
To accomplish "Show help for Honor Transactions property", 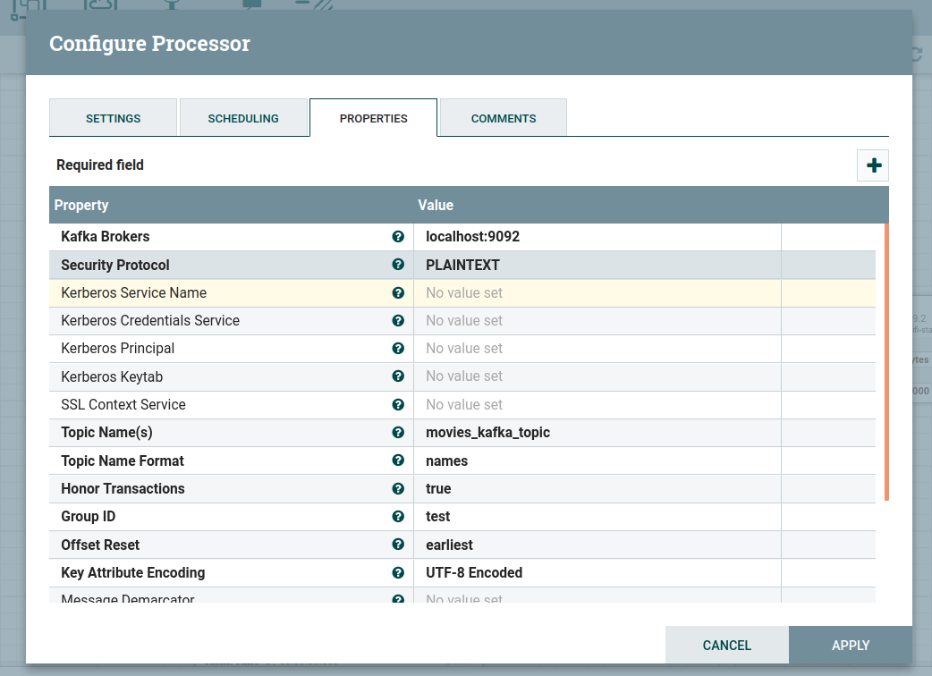I will point(398,488).
